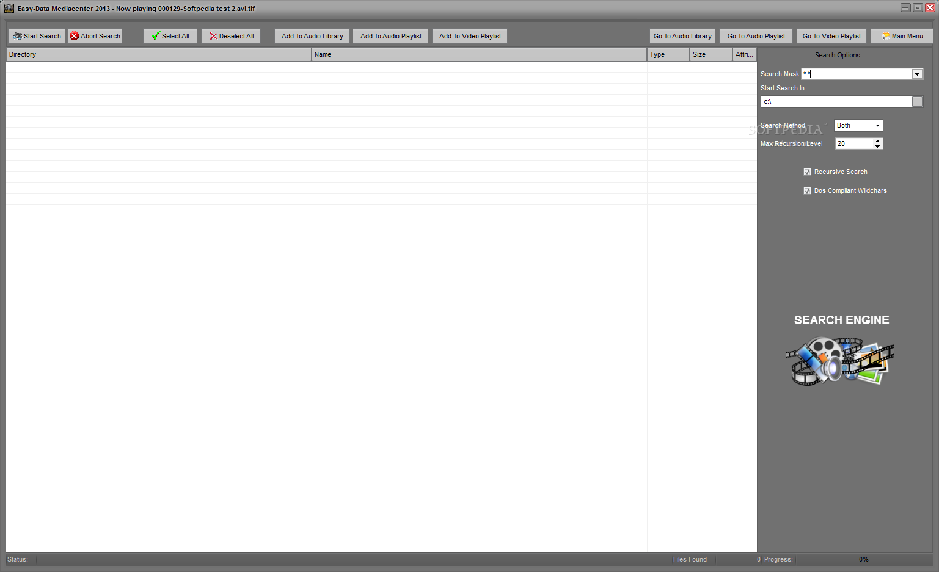Click the Start Search In path field
Image resolution: width=939 pixels, height=572 pixels.
pos(836,101)
